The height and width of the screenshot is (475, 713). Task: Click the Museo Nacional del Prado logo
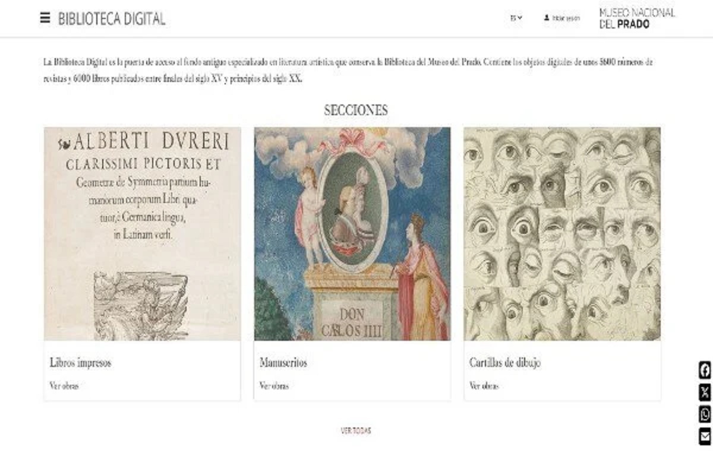point(637,18)
